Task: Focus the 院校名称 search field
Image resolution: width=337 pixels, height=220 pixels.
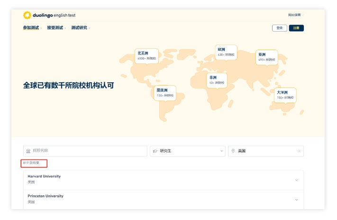Action: coord(85,151)
